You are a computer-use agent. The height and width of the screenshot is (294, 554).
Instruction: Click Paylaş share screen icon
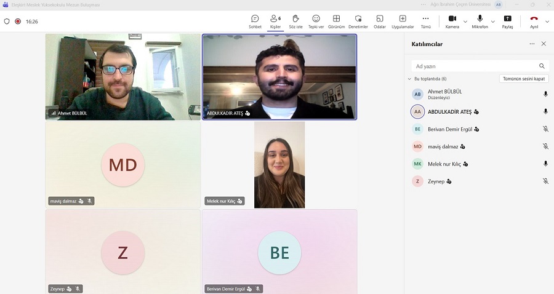[x=507, y=22]
